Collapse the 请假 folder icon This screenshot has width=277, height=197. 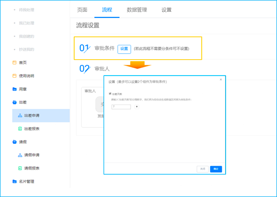click(x=14, y=142)
